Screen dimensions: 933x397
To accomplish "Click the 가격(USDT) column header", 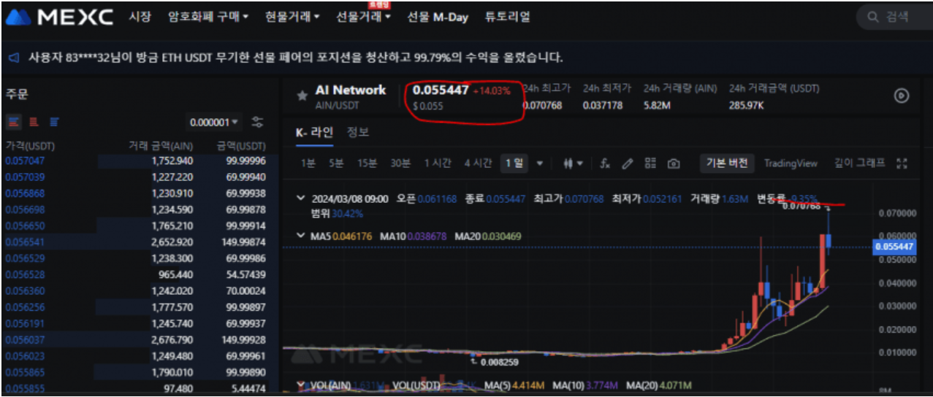I will [30, 146].
